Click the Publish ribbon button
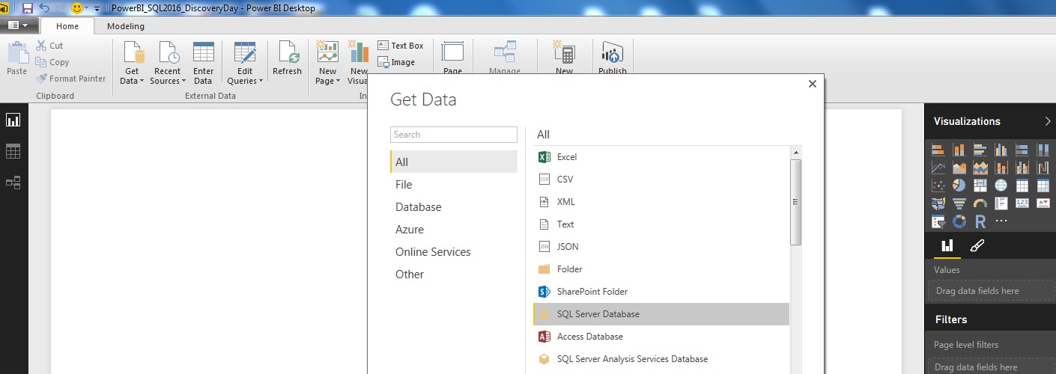Viewport: 1056px width, 374px height. click(x=613, y=58)
